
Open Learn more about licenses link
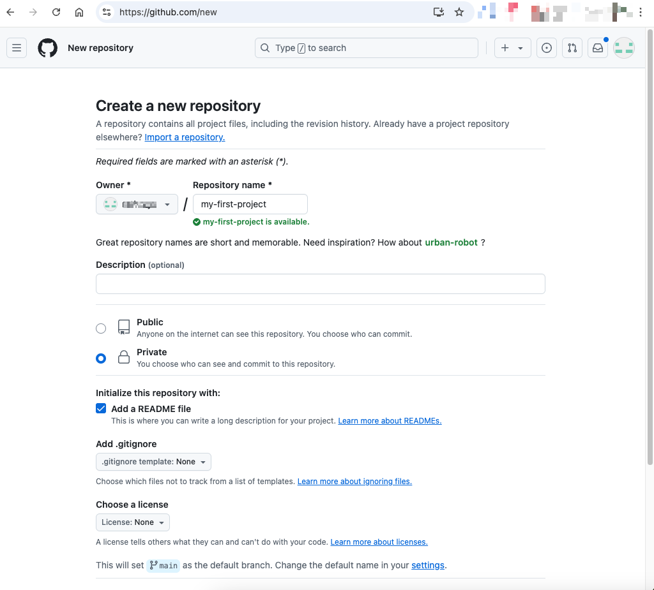[x=379, y=542]
